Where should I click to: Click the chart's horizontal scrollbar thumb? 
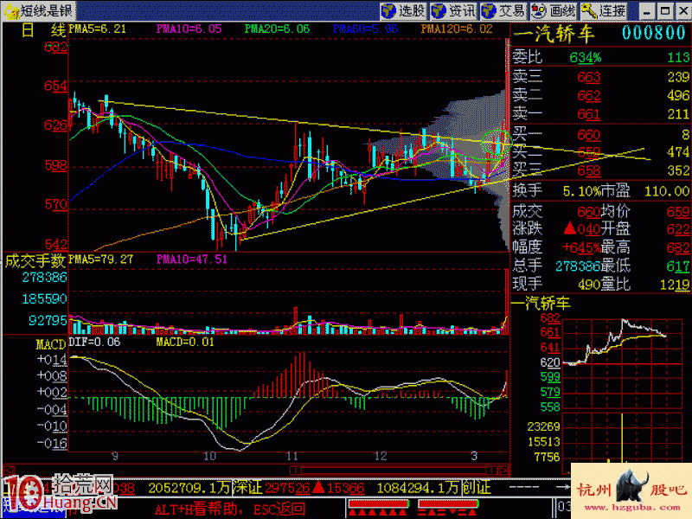[x=394, y=470]
